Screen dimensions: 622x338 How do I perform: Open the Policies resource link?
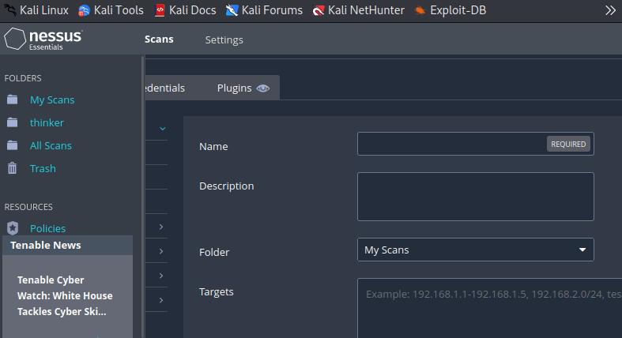(47, 229)
